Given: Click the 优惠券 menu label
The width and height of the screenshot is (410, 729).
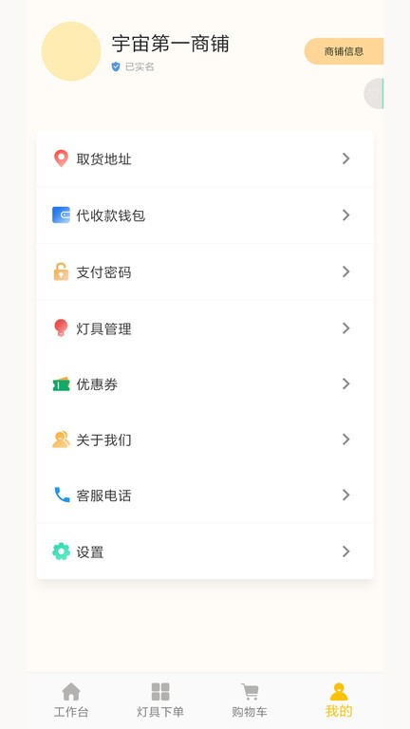Looking at the screenshot, I should click(97, 384).
